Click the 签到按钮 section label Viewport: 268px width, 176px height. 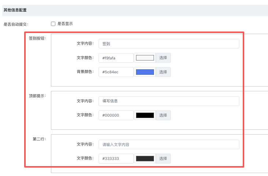[x=37, y=38]
